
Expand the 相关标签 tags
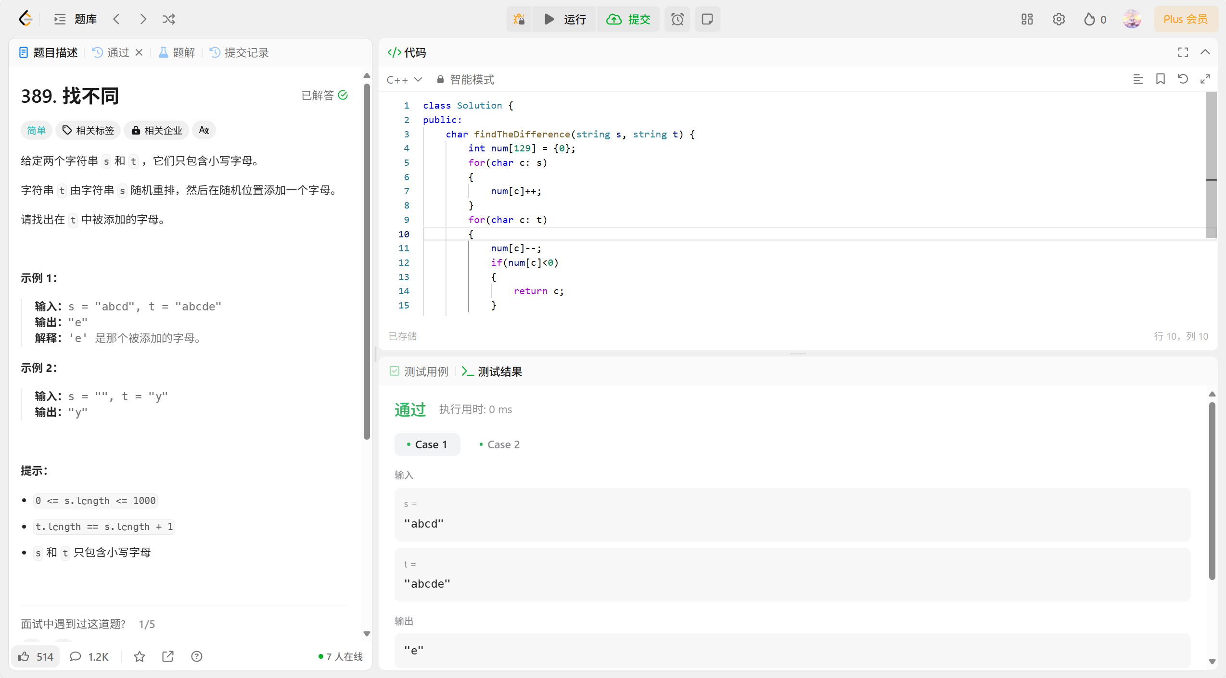point(89,130)
